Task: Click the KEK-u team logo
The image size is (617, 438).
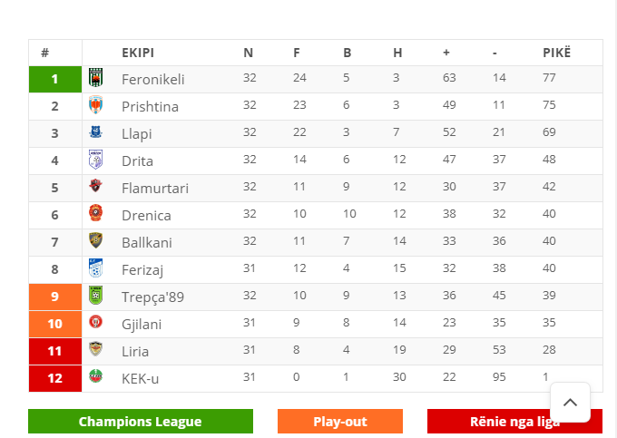Action: tap(95, 376)
